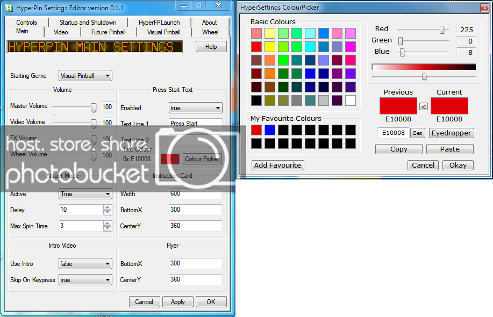Select the red swatch in My Favourite Colours

click(x=256, y=129)
